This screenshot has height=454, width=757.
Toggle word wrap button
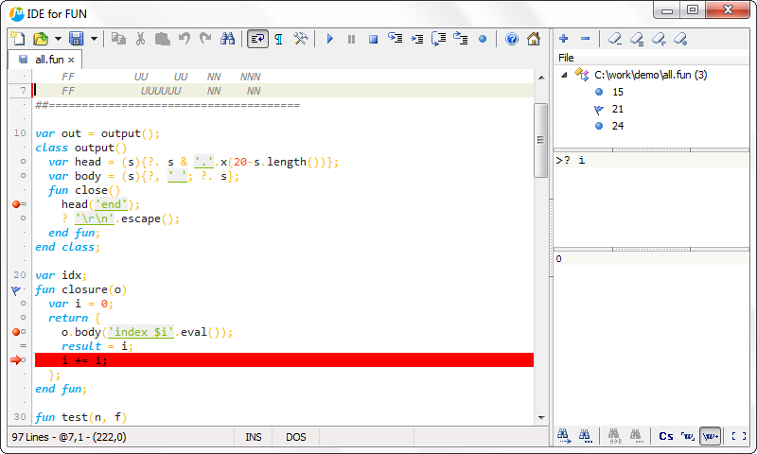click(x=257, y=39)
